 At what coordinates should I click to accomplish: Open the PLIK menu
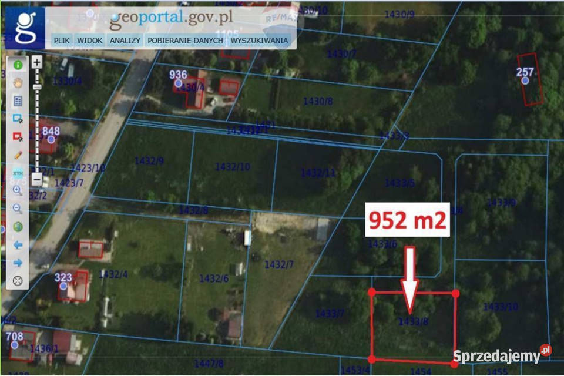61,41
